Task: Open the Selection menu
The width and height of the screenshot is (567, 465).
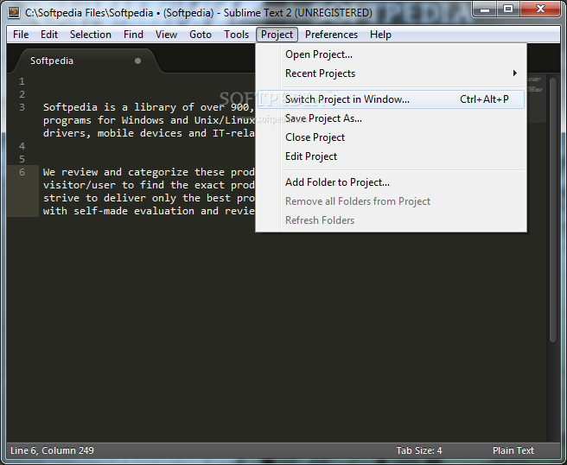Action: pos(91,35)
